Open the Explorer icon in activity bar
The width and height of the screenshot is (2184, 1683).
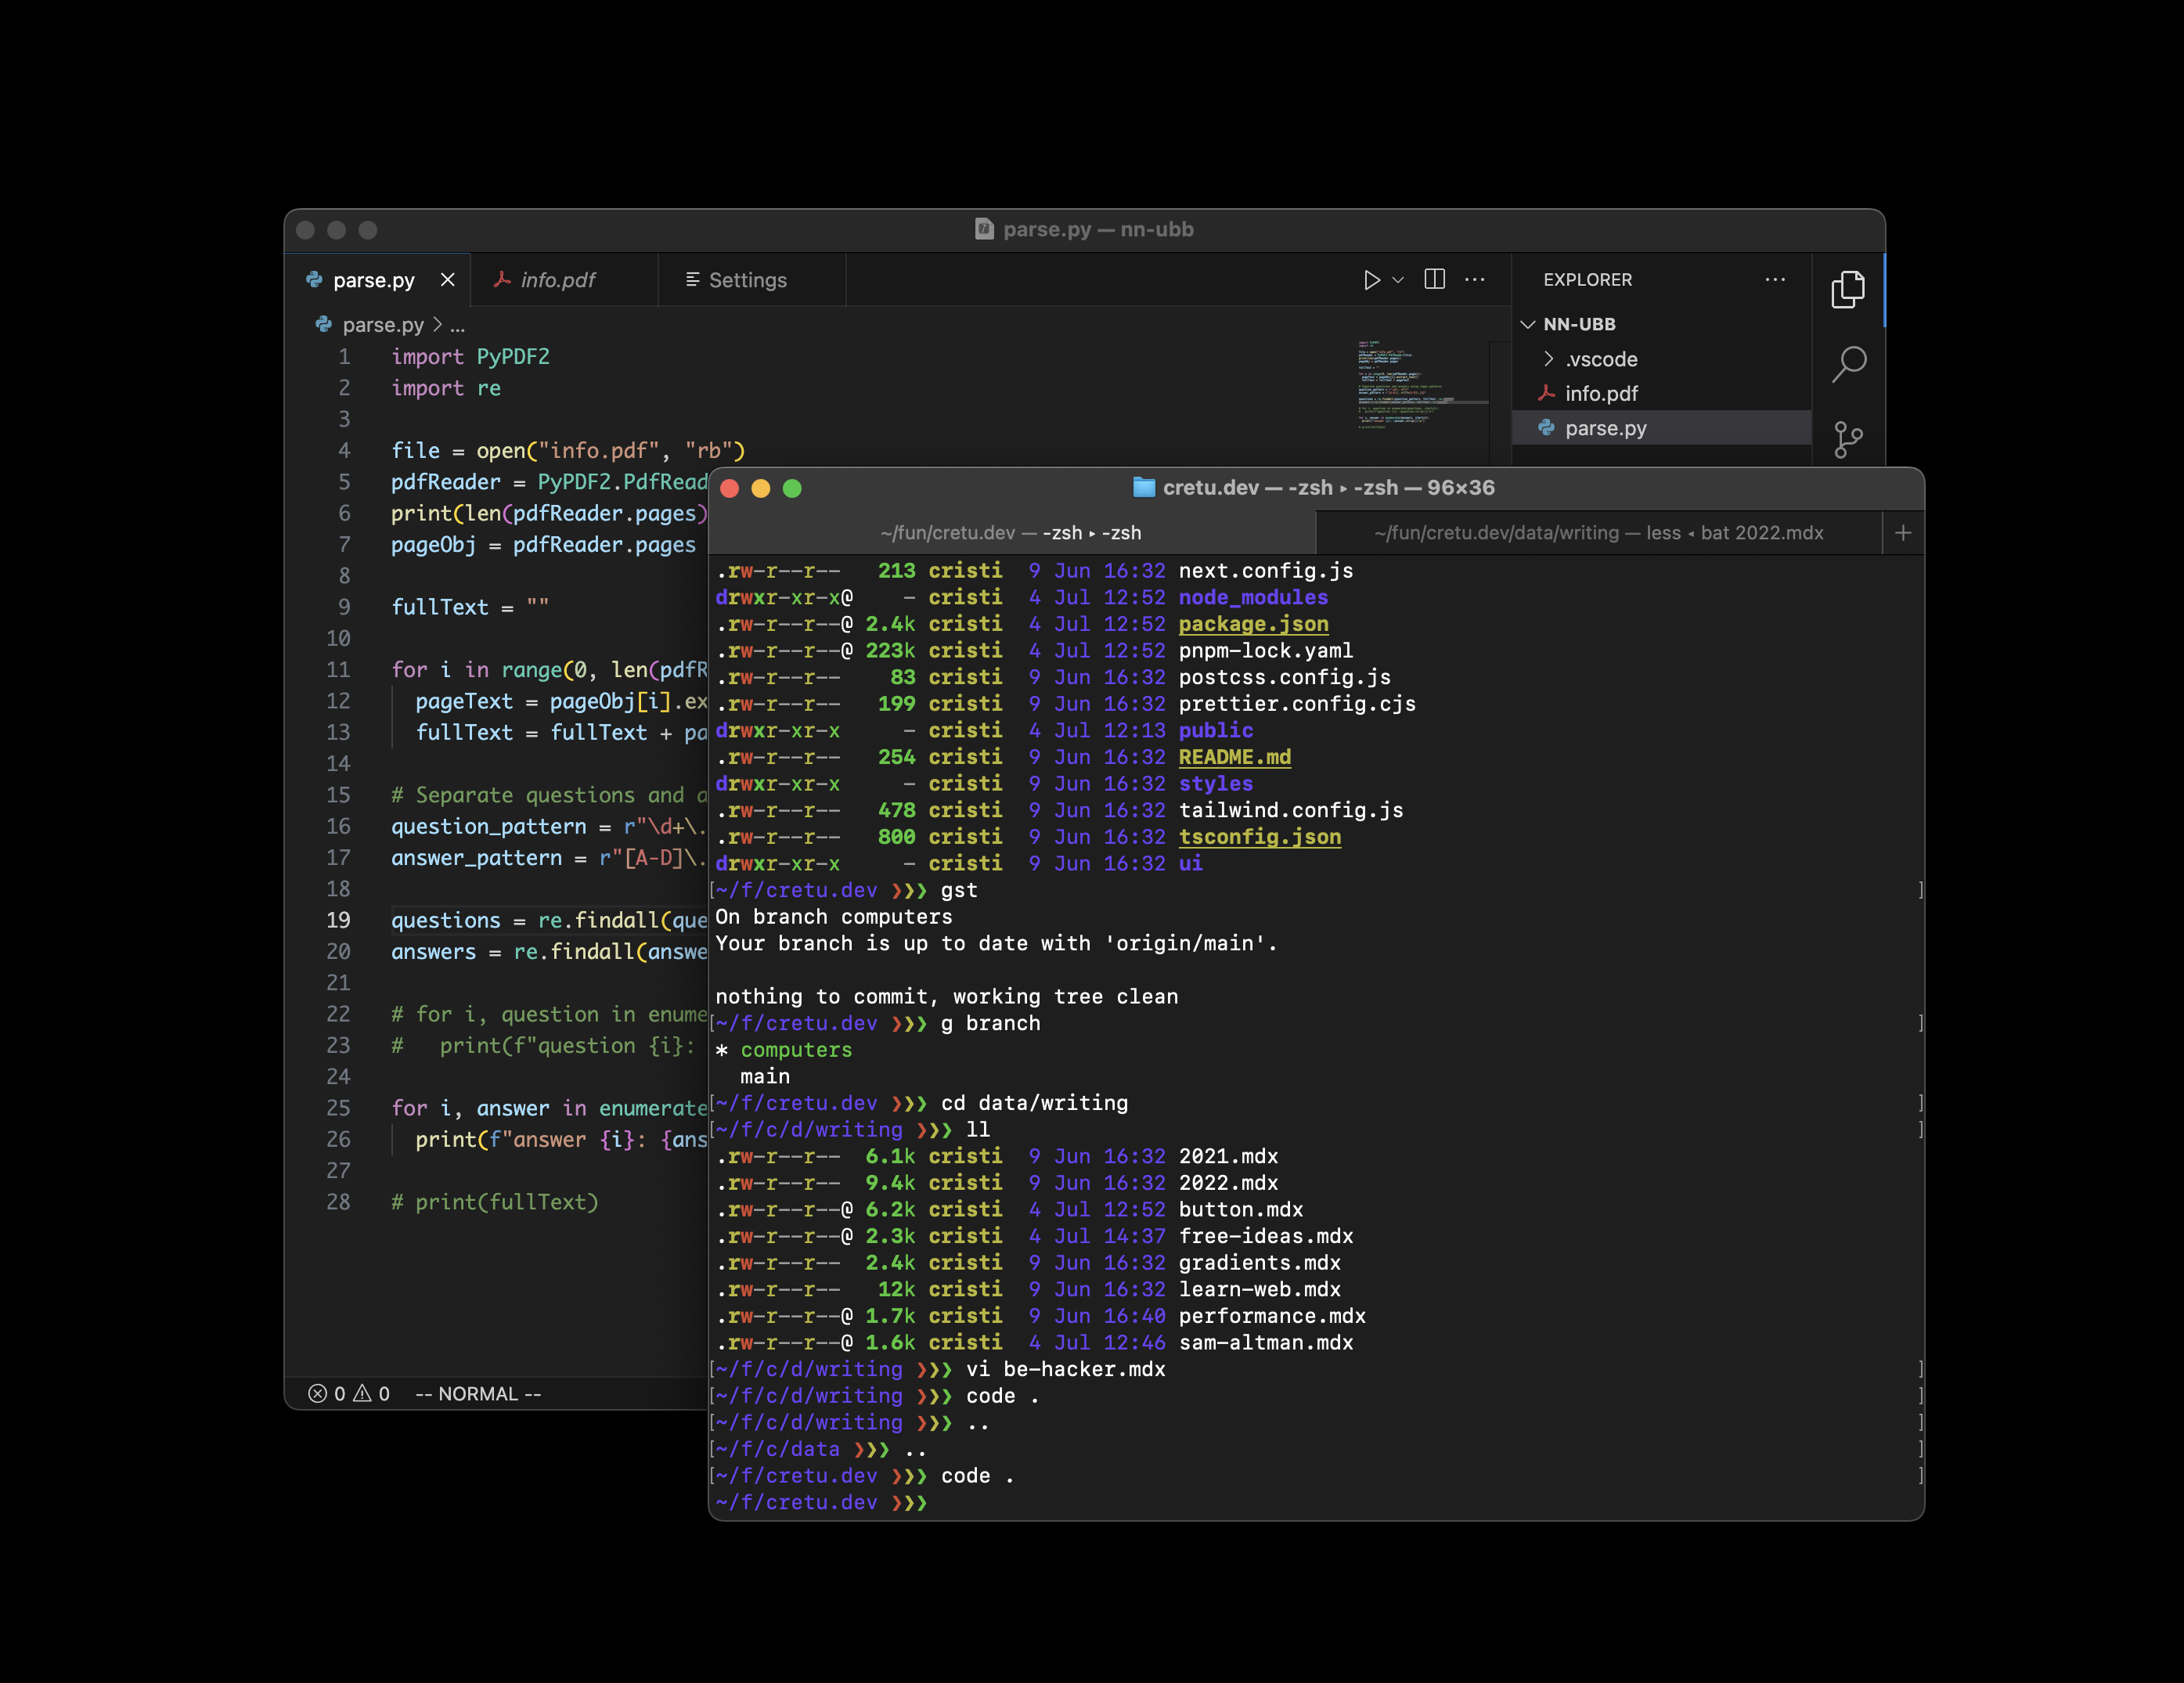(x=1847, y=290)
